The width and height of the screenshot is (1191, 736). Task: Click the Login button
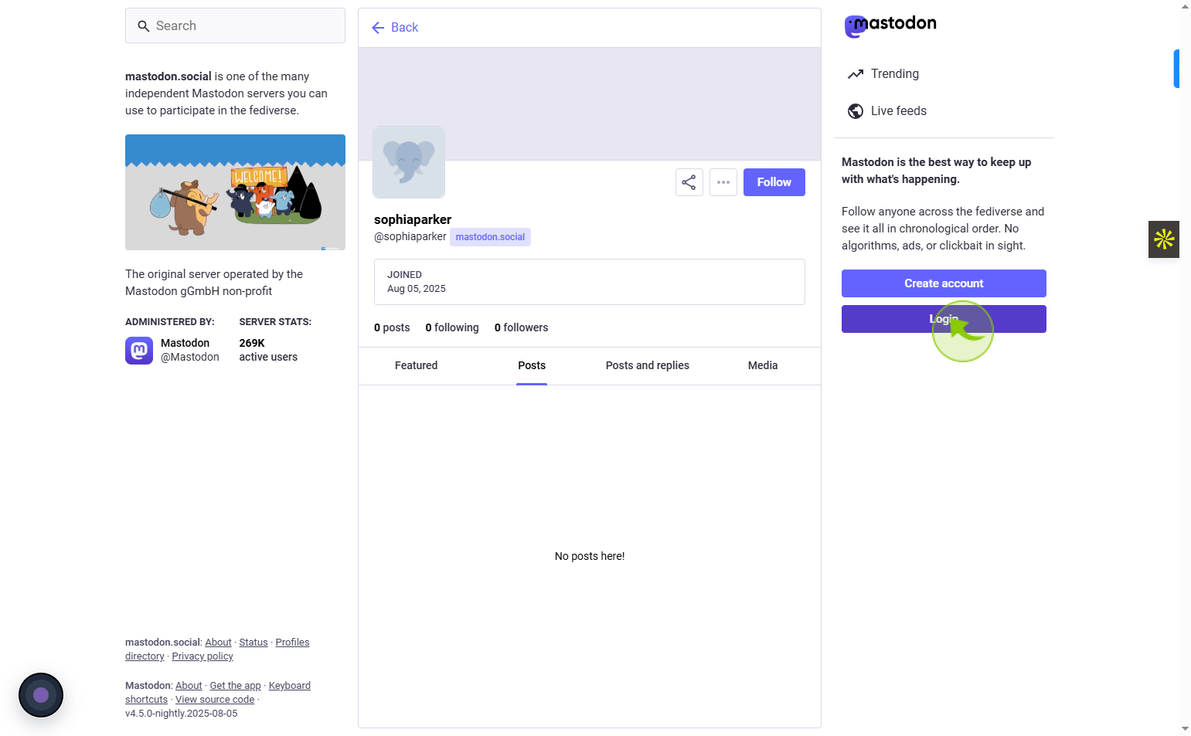click(x=944, y=319)
